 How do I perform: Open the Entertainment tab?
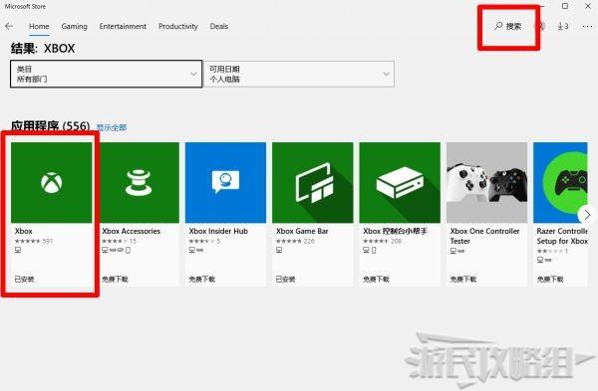coord(123,26)
